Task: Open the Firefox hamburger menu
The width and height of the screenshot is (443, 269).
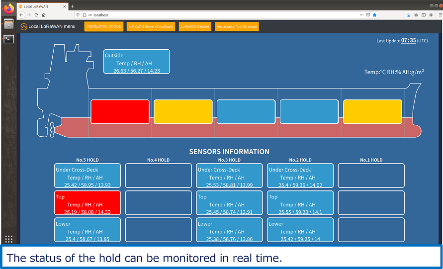Action: [x=439, y=15]
